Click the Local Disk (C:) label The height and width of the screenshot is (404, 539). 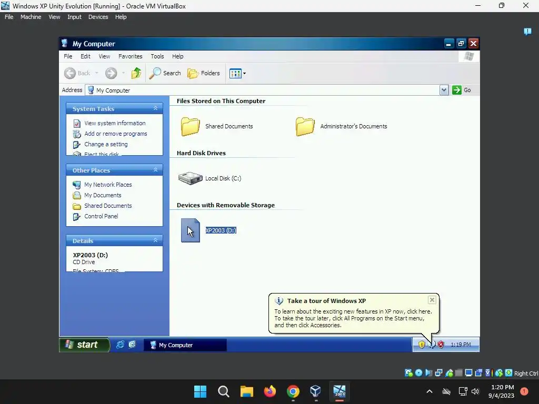[x=223, y=178]
